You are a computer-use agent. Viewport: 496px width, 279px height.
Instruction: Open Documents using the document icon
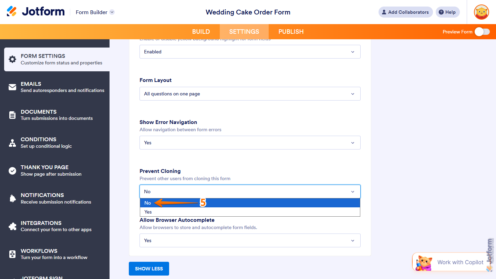pyautogui.click(x=12, y=115)
